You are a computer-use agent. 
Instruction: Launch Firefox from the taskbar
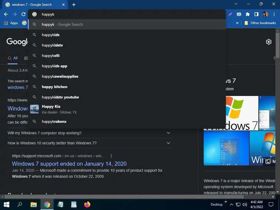87,204
